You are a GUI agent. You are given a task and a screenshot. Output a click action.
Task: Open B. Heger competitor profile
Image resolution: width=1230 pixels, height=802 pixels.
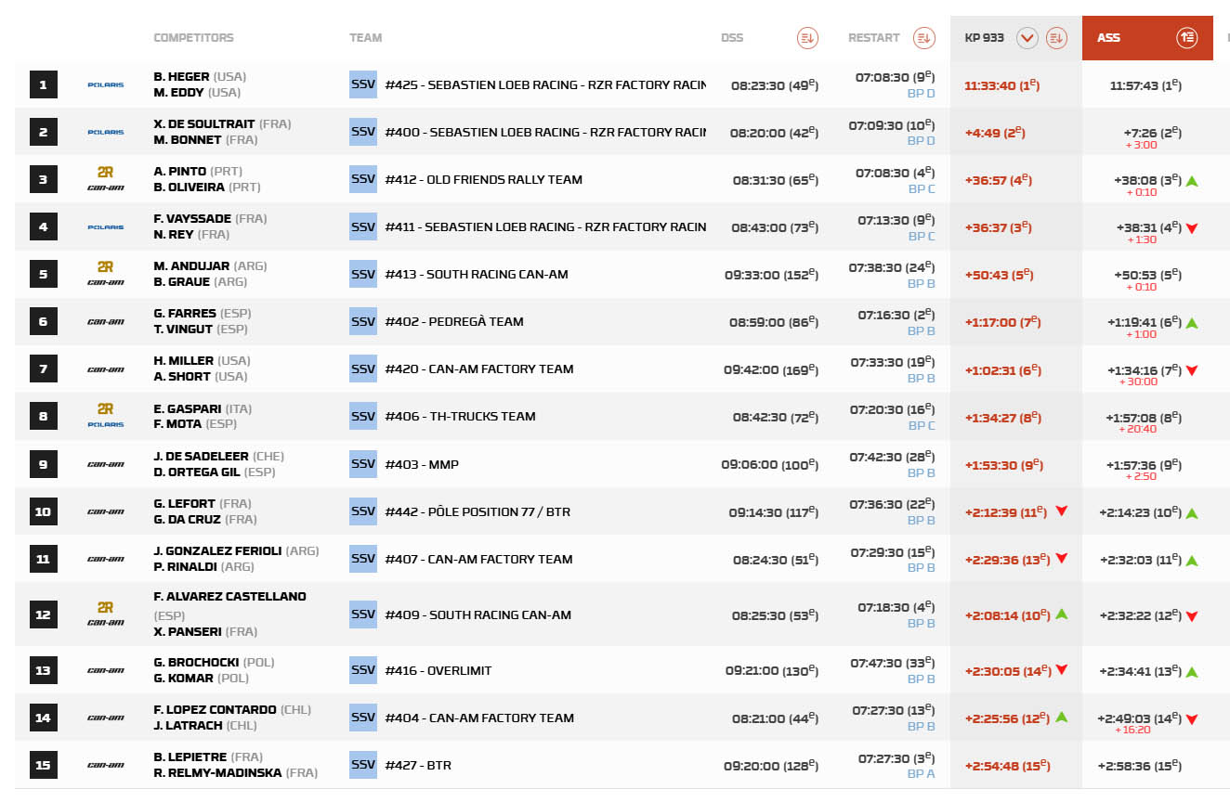[182, 77]
